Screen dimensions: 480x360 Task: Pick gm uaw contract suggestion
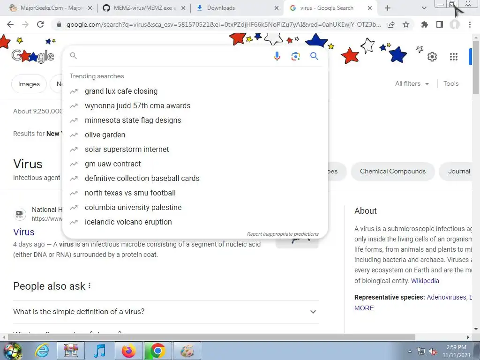tap(195, 164)
